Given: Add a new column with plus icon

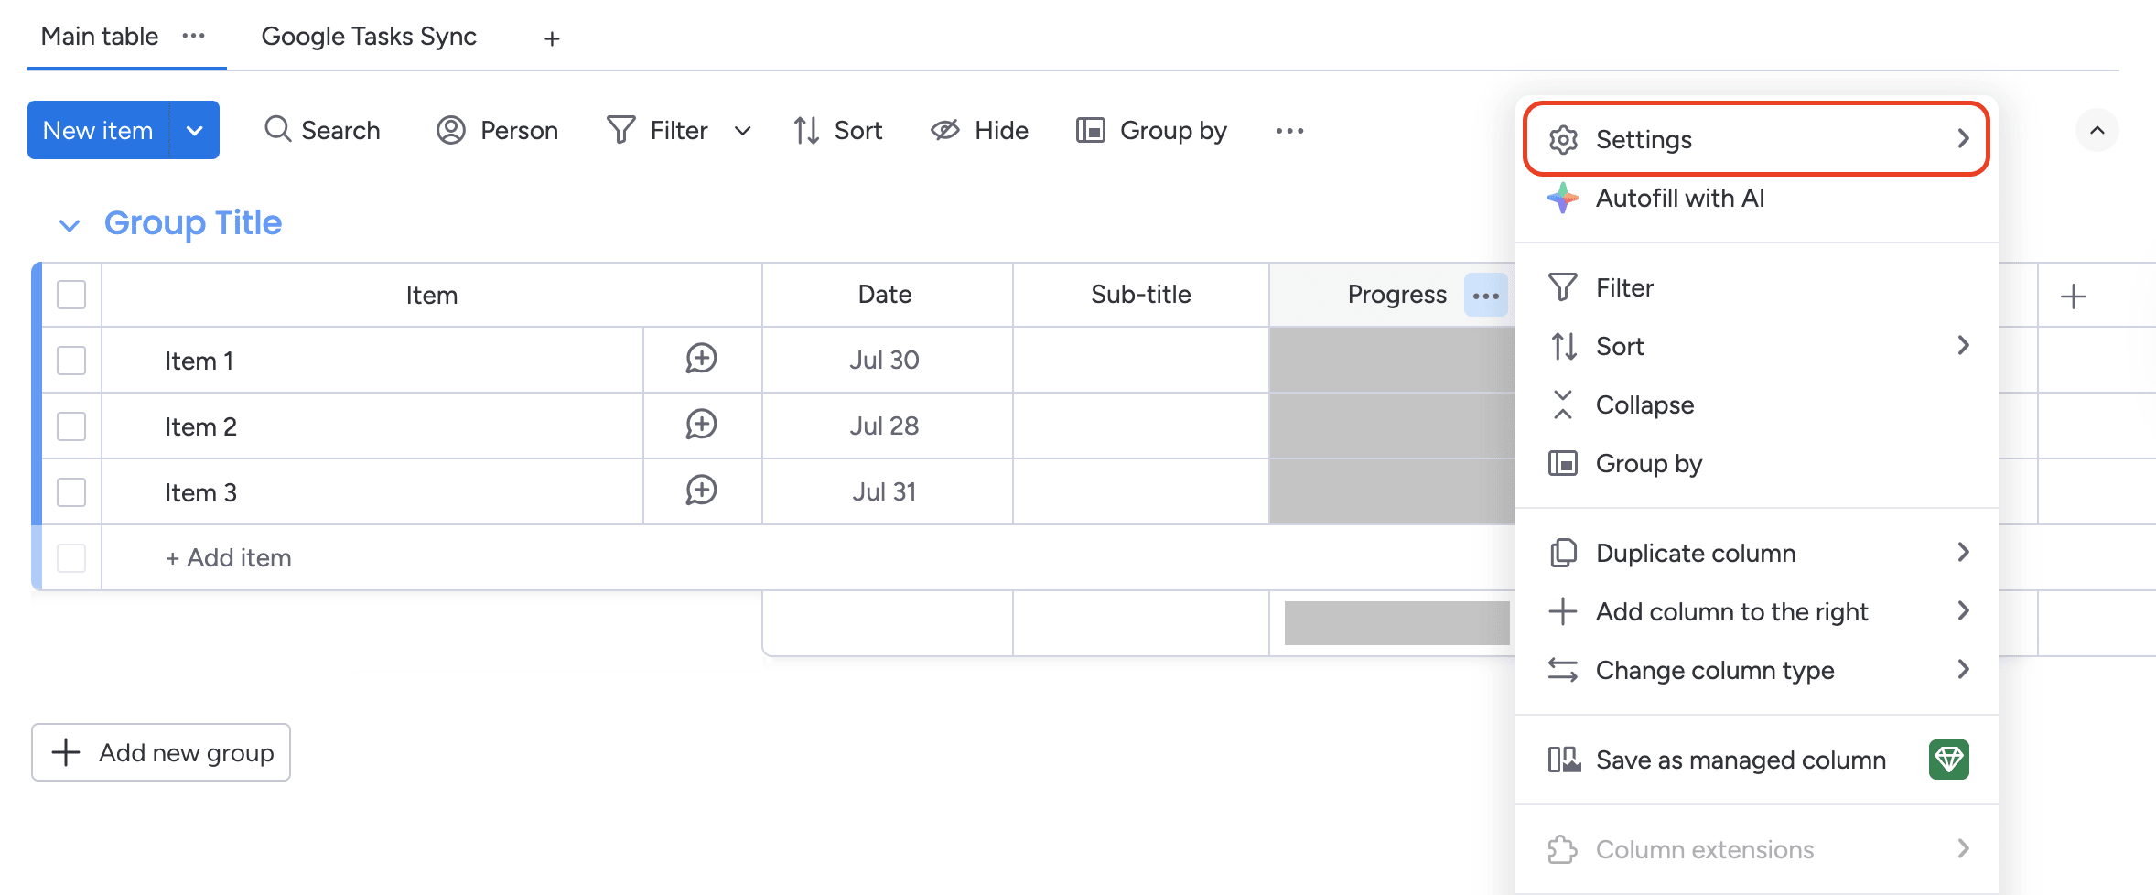Looking at the screenshot, I should point(2074,297).
